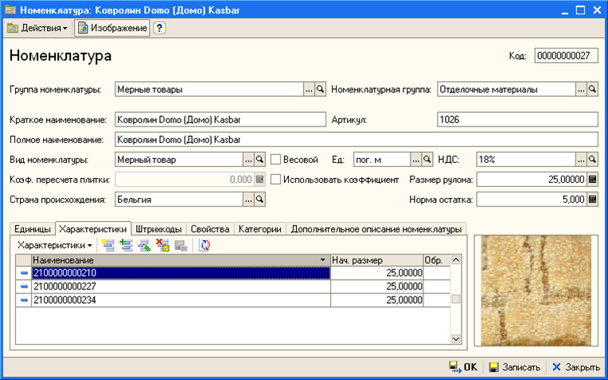Click the Нач. размер column header
Viewport: 608px width, 380px height.
coord(376,260)
